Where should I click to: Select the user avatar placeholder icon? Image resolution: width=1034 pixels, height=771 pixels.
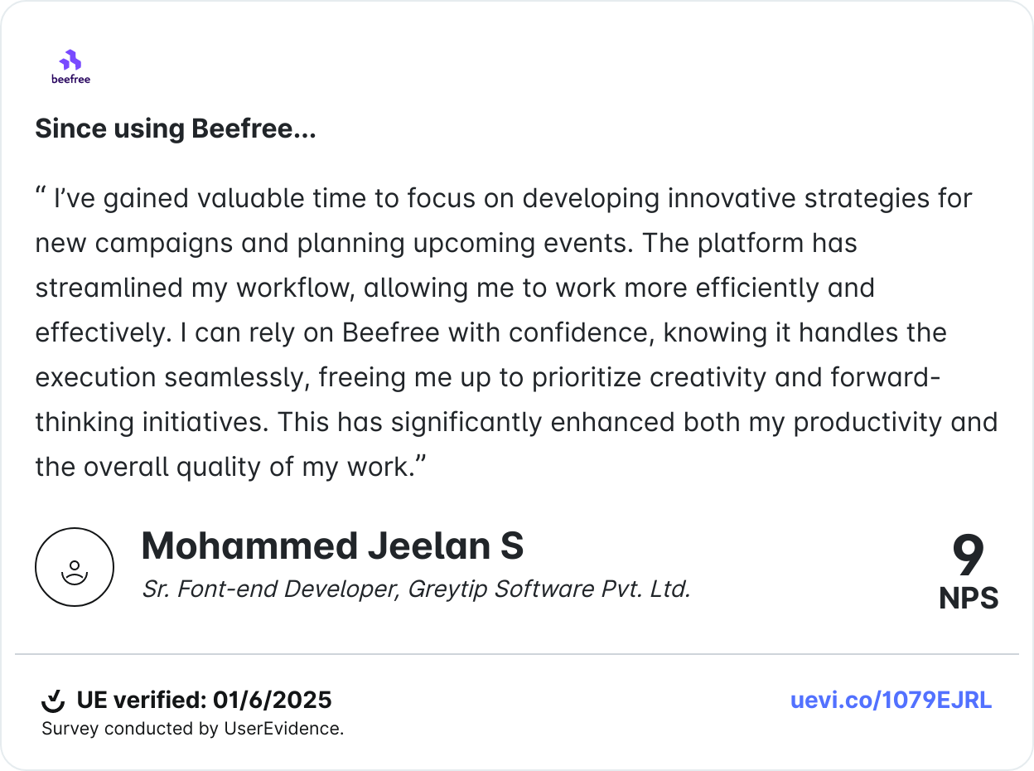(75, 567)
